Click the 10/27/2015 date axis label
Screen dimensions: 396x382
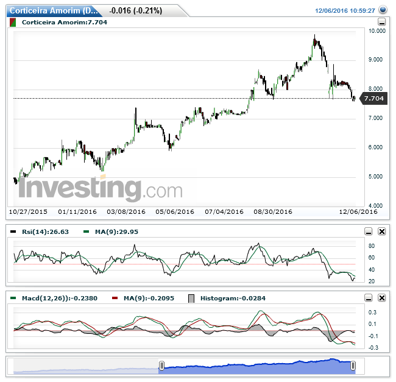pos(28,211)
